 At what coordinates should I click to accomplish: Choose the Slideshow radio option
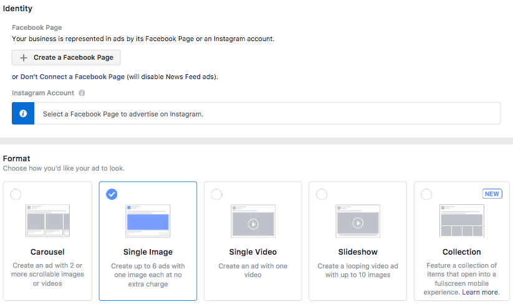pos(321,194)
